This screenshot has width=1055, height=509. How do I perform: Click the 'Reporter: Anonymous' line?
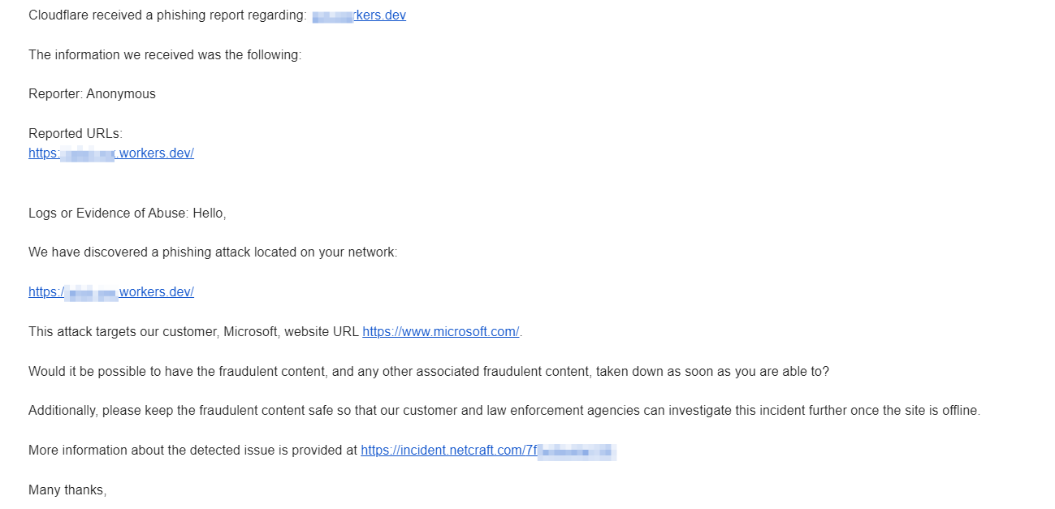tap(92, 94)
